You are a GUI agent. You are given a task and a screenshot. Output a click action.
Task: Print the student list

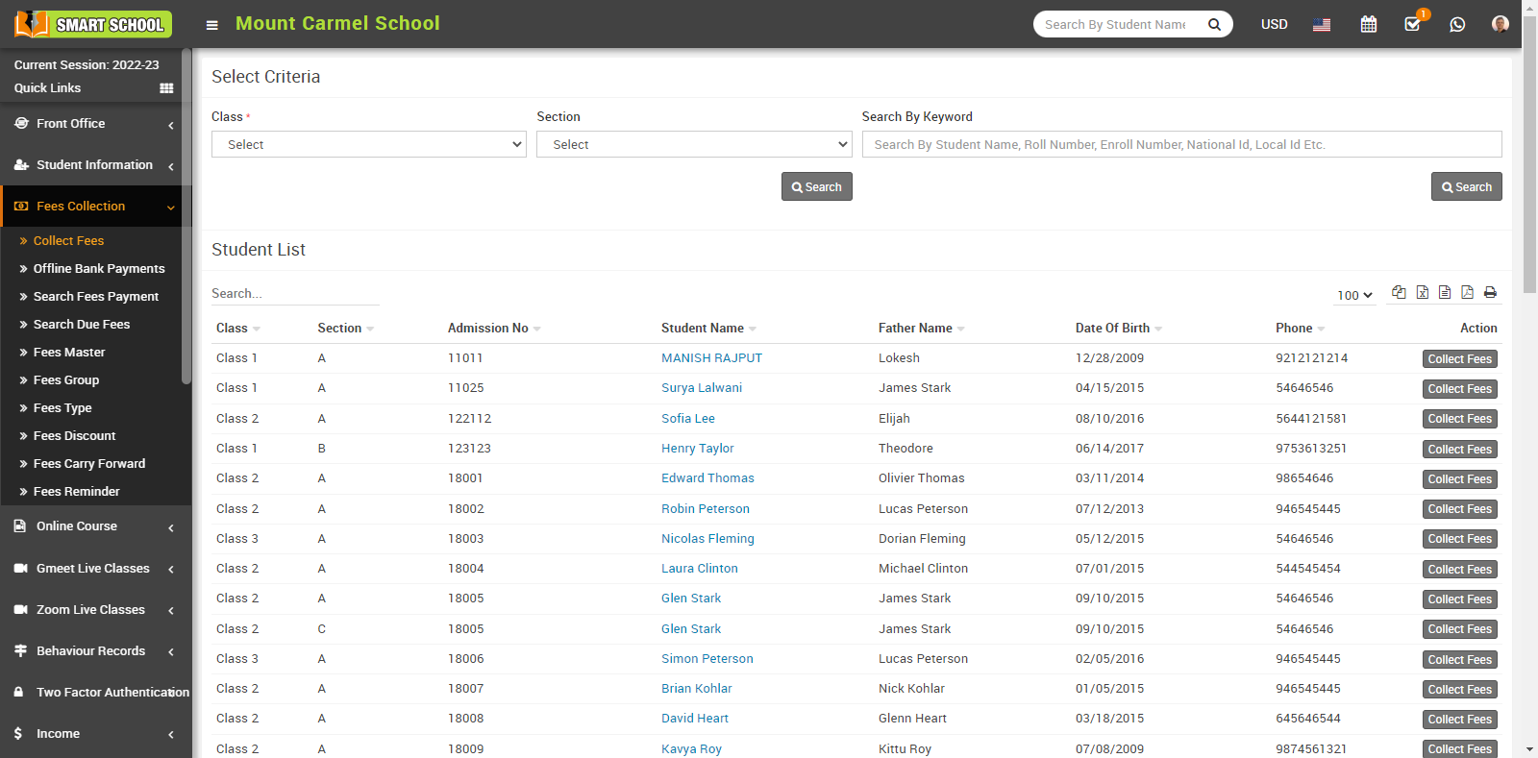1490,292
